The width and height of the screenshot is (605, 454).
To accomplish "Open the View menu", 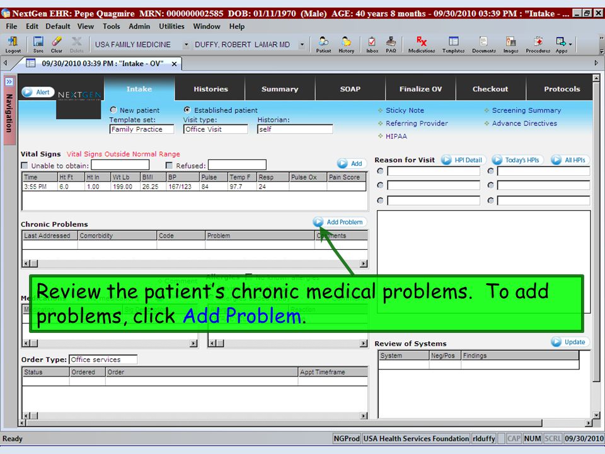I will (85, 26).
